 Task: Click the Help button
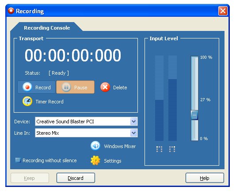coord(205,178)
